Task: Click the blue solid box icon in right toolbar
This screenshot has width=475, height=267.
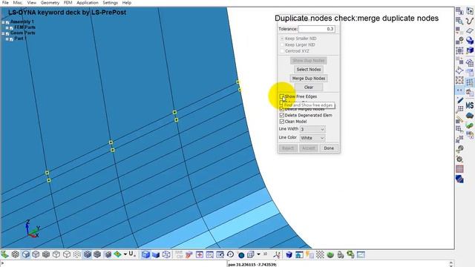Action: click(x=470, y=50)
